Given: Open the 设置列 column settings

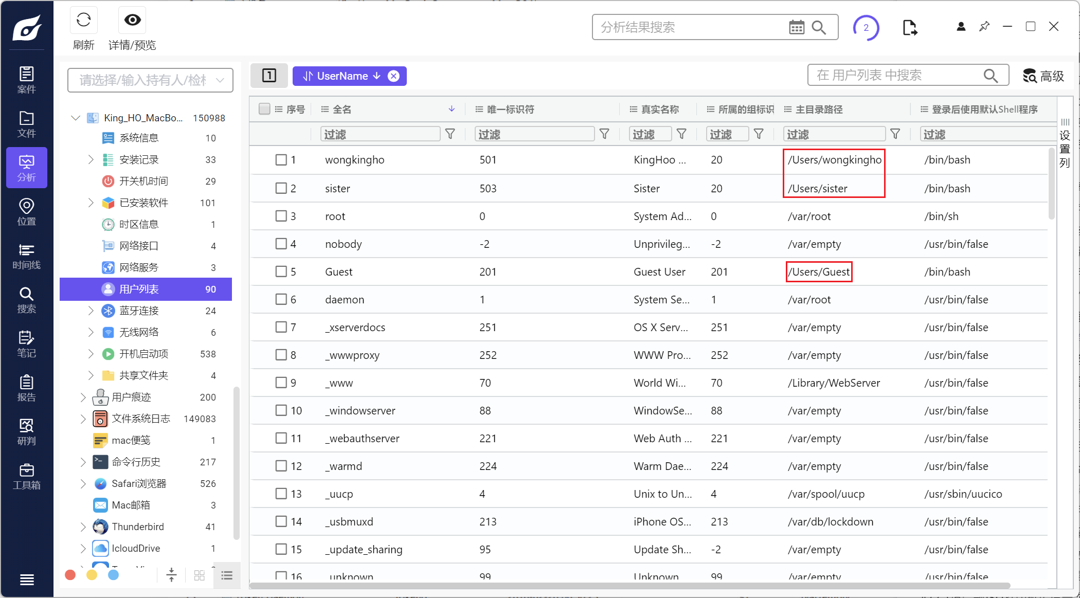Looking at the screenshot, I should (x=1065, y=144).
